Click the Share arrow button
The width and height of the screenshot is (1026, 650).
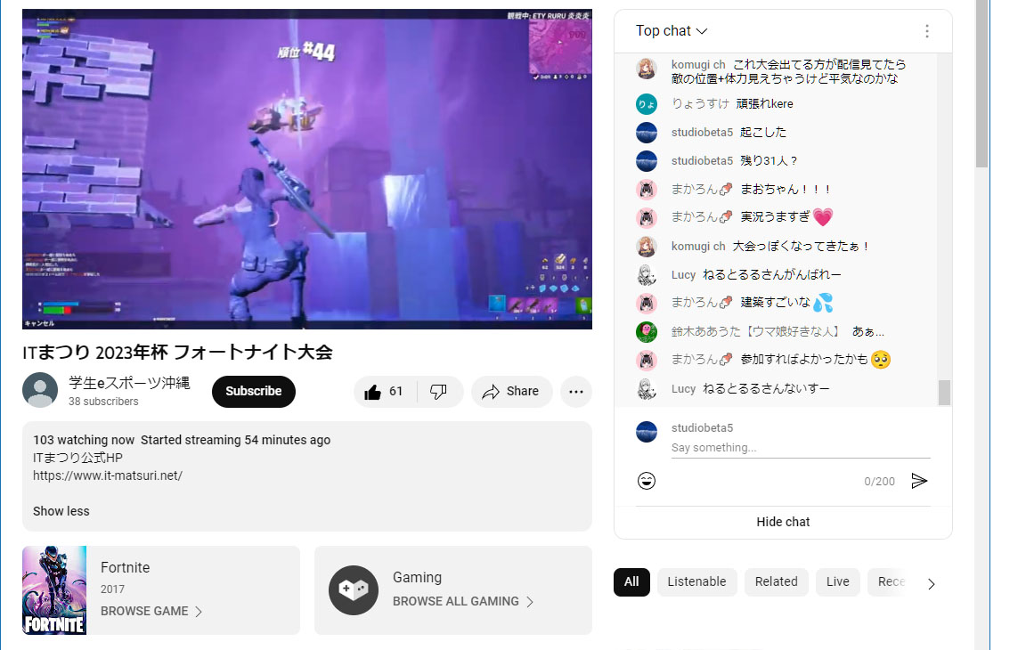pyautogui.click(x=511, y=392)
